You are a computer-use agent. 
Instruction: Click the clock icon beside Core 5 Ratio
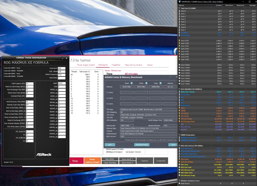tap(179, 78)
